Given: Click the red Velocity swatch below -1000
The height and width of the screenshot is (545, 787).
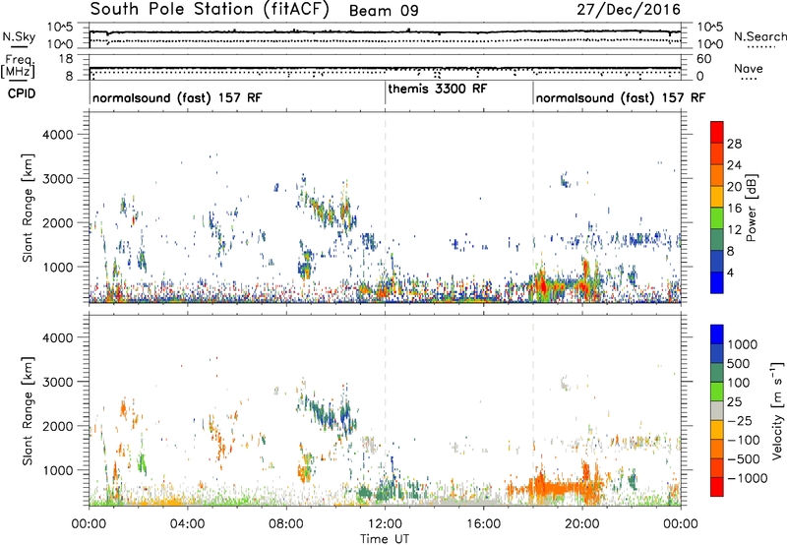Looking at the screenshot, I should tap(717, 487).
